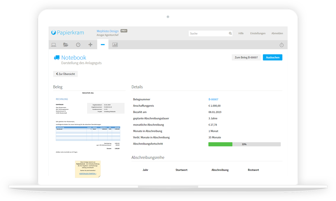
Task: Click the 3 Jahre depreciation duration
Action: coord(213,118)
